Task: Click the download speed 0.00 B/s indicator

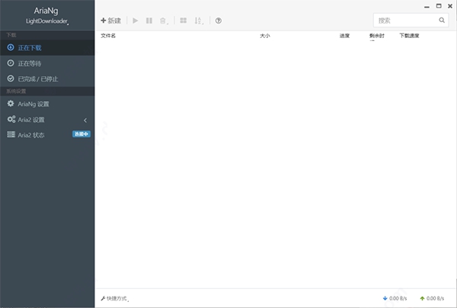Action: click(395, 298)
